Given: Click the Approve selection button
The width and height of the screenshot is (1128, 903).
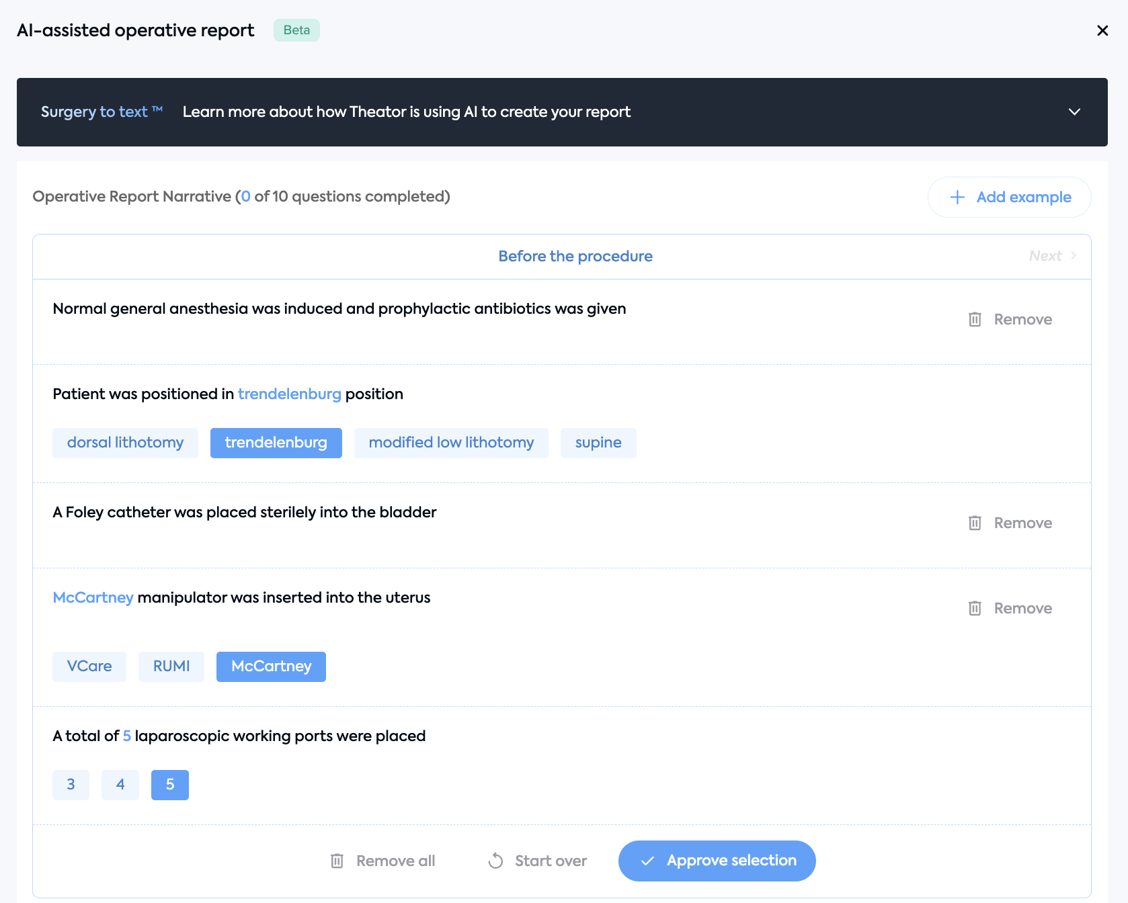Looking at the screenshot, I should 717,861.
